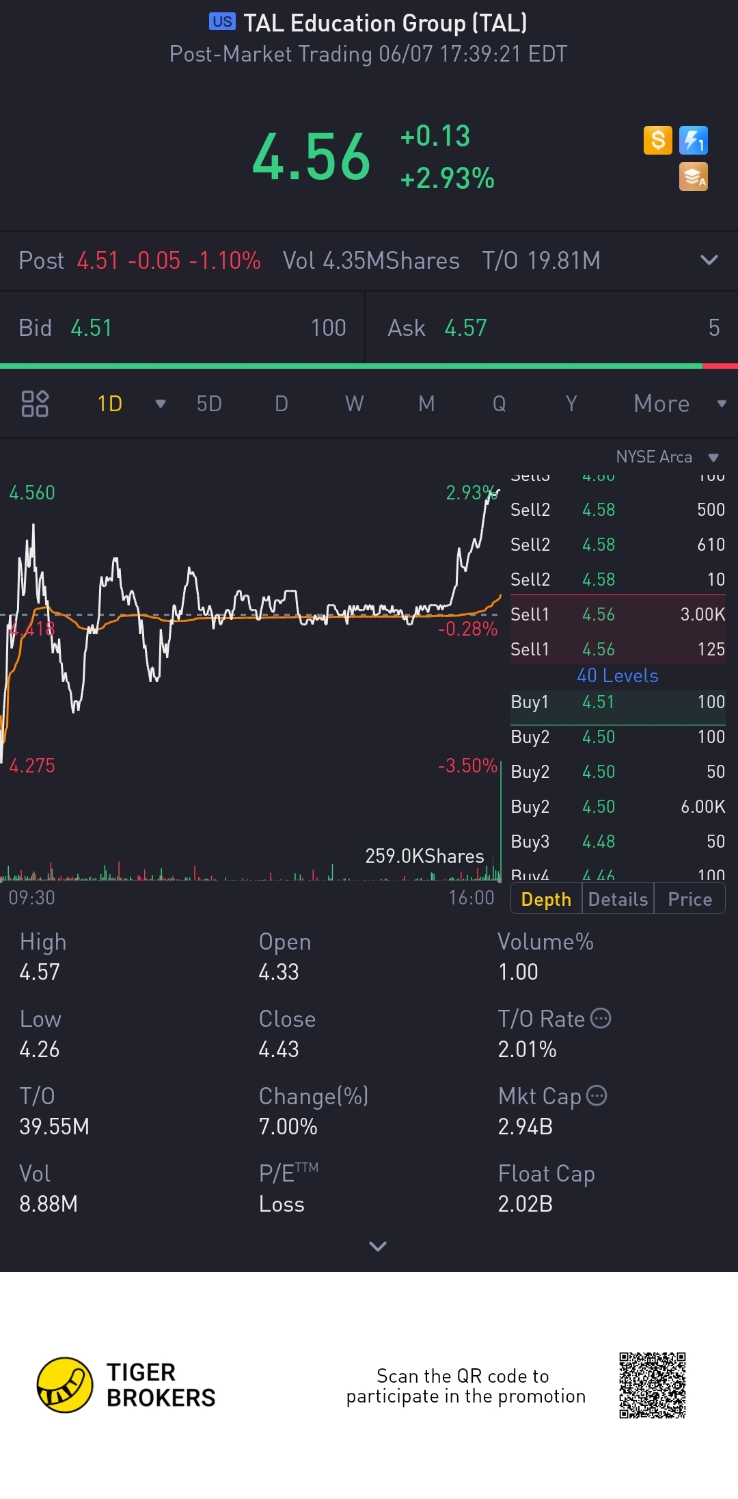Open the Price tab
This screenshot has width=738, height=1499.
tap(689, 899)
